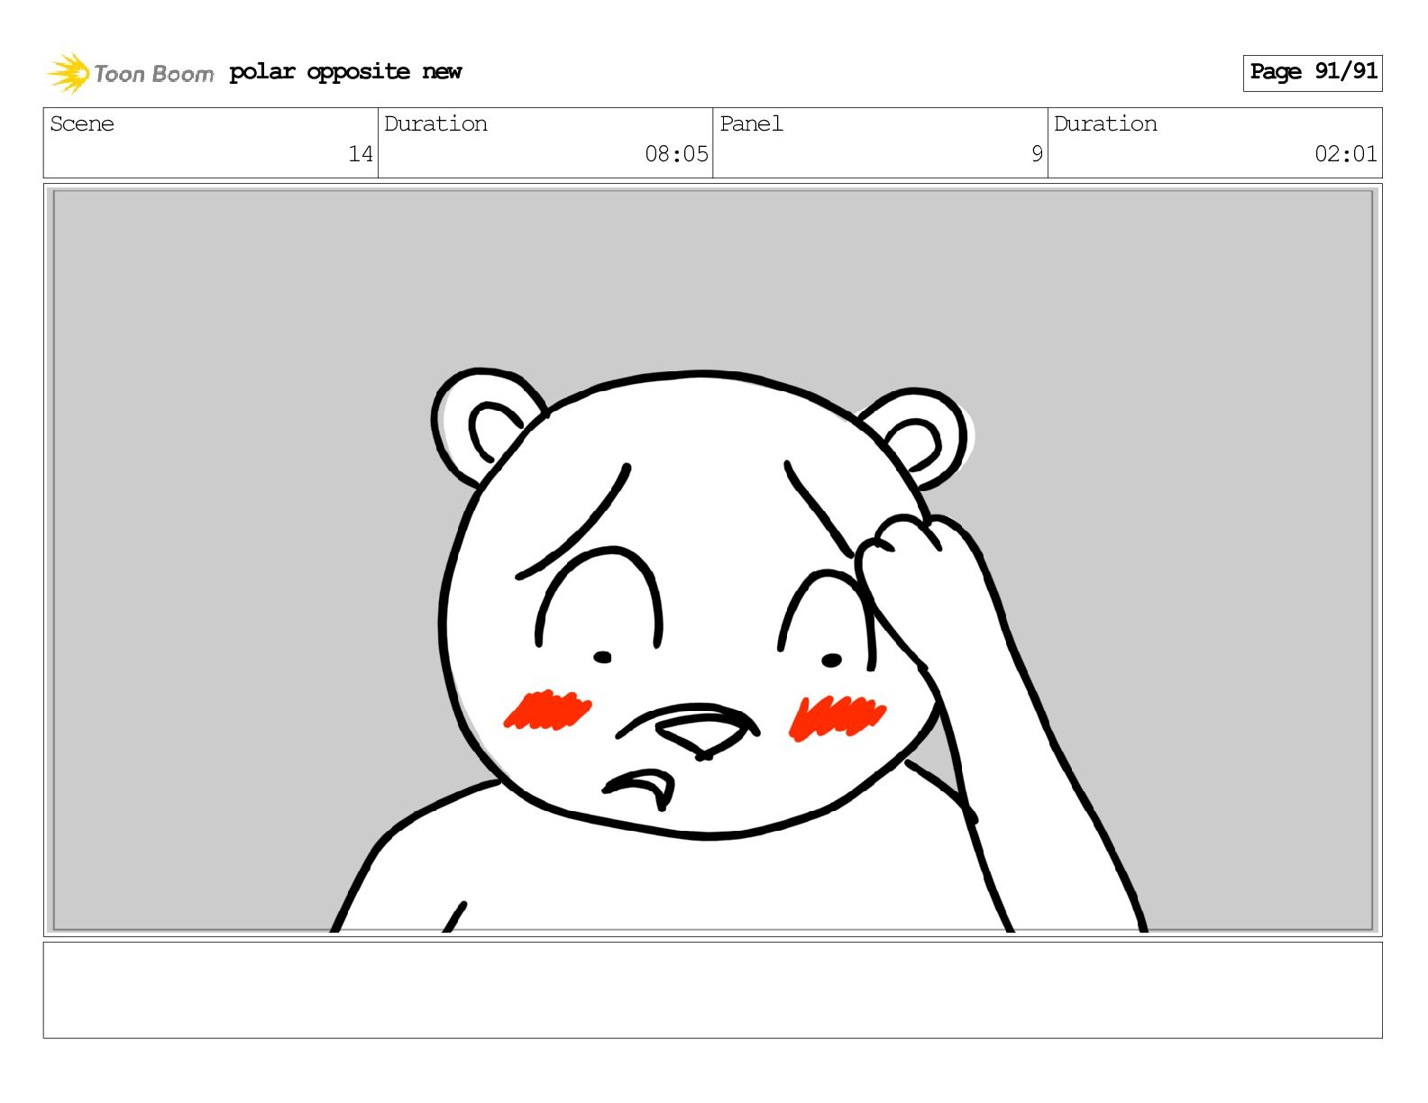
Task: Click the scene duration value 08:05
Action: [x=676, y=154]
